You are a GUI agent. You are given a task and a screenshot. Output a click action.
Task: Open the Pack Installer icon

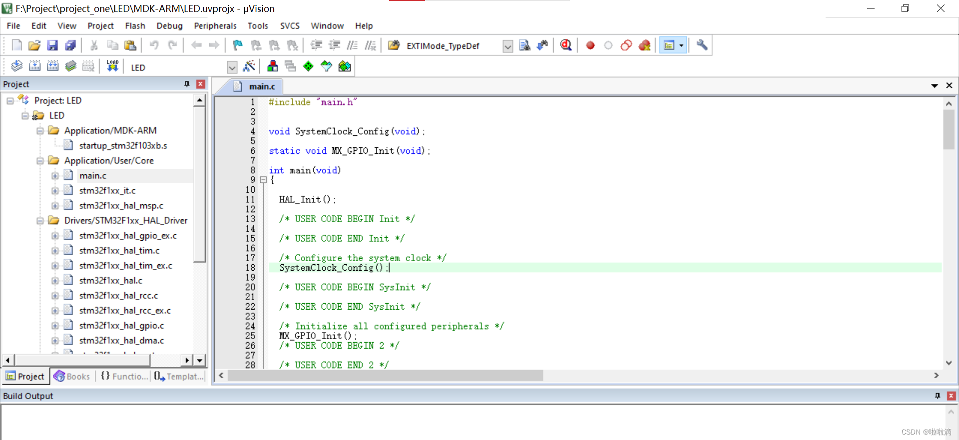[345, 66]
